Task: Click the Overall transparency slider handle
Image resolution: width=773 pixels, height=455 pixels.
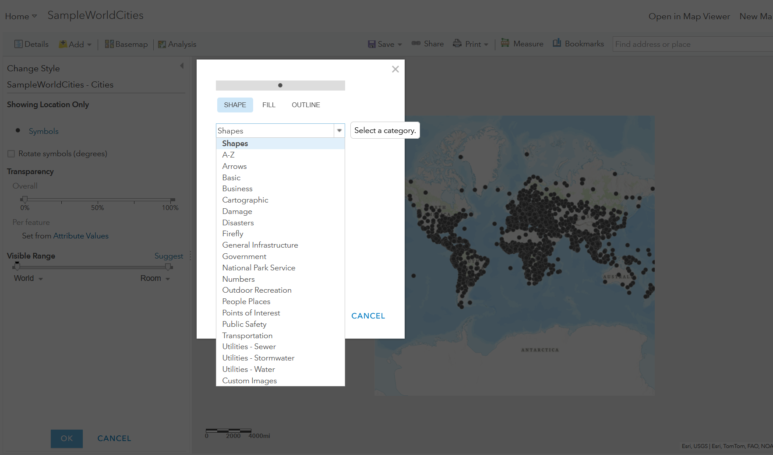Action: 25,199
